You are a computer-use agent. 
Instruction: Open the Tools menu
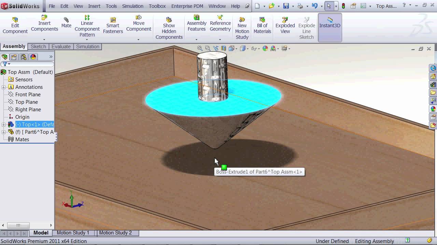(111, 6)
